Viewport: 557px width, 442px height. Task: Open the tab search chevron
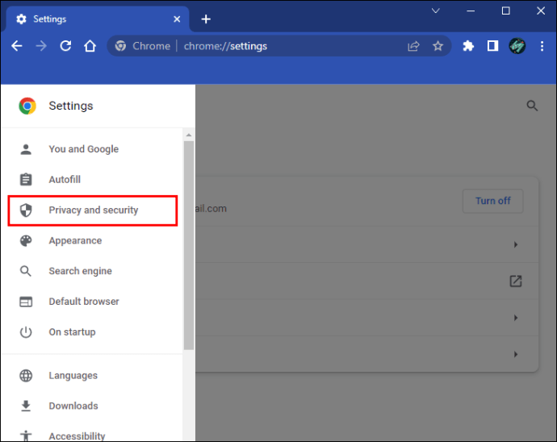436,11
